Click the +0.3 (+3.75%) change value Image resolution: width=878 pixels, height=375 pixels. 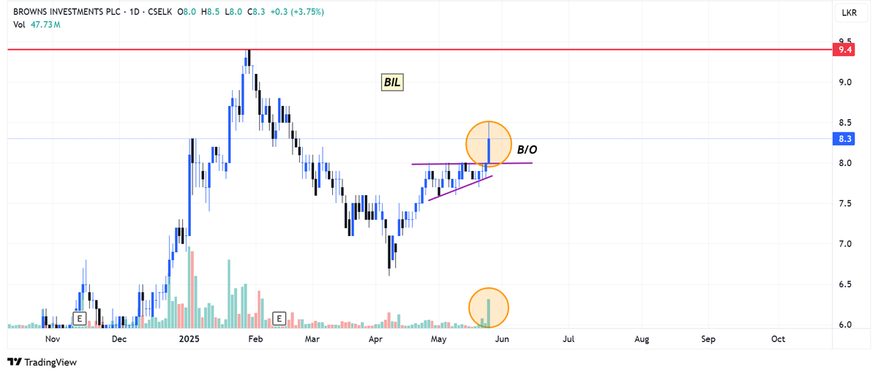298,12
